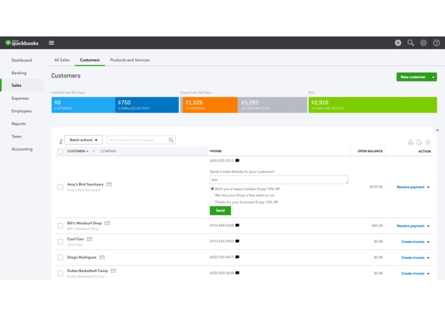
Task: Expand the action dropdown for Diego Rodriguez
Action: pos(428,258)
